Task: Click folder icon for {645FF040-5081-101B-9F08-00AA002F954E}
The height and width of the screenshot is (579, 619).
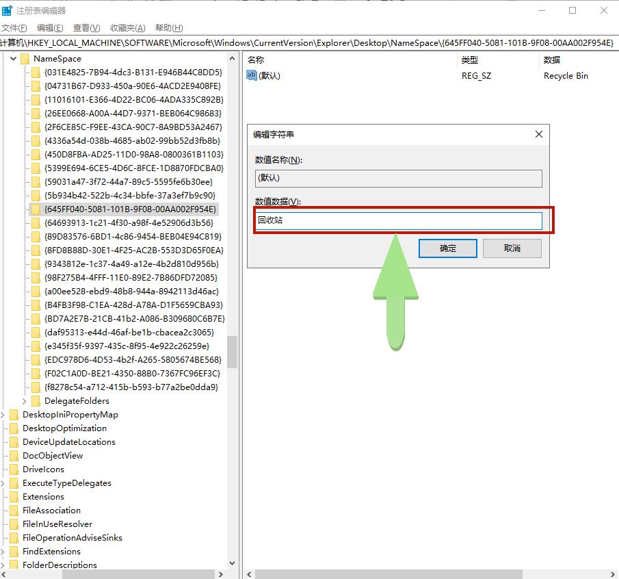Action: point(36,209)
